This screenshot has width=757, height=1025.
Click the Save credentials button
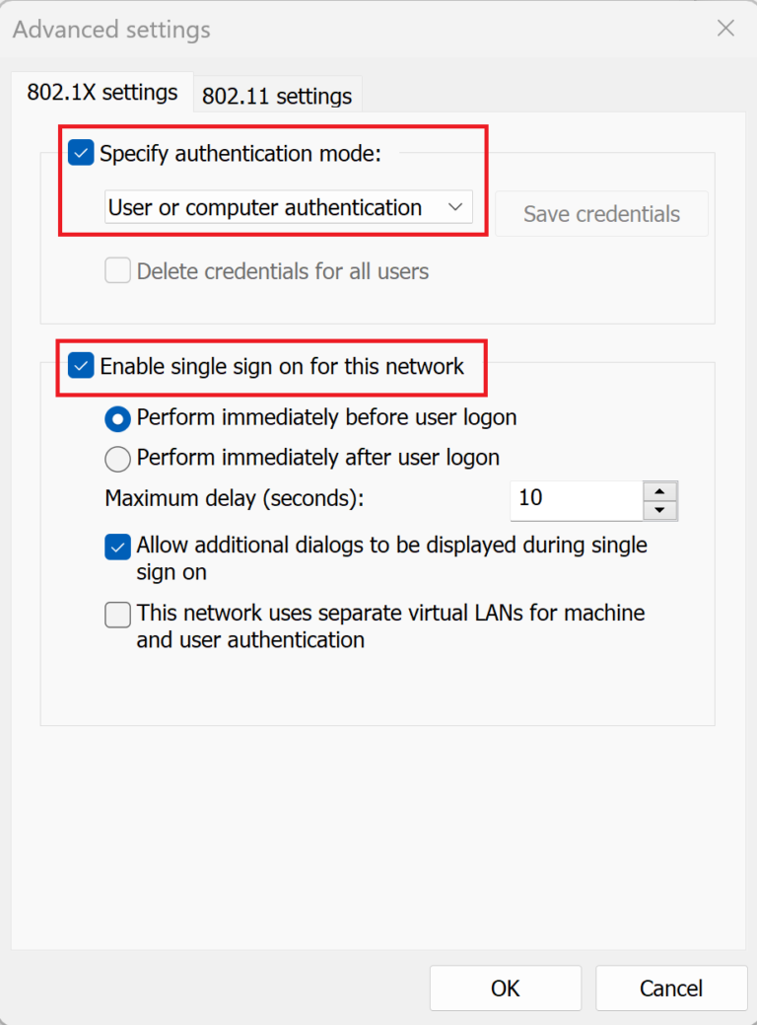601,214
